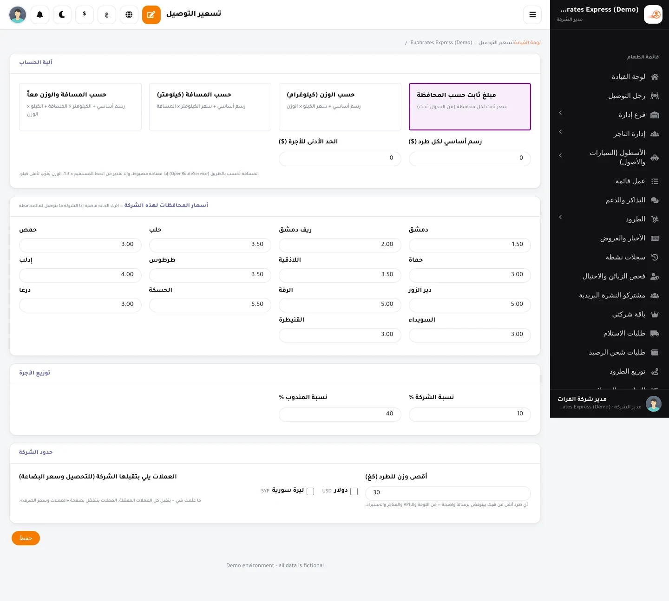The width and height of the screenshot is (669, 601).
Task: Select حسب الوزن (كيلوغرام) pricing option
Action: (340, 107)
